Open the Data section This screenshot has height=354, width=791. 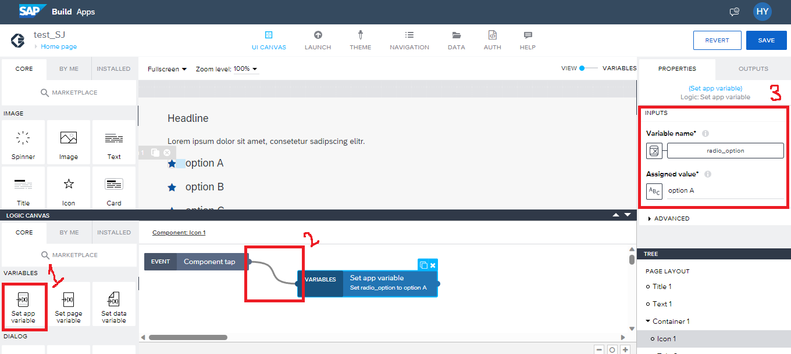click(x=457, y=41)
